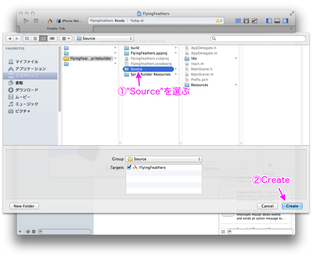Switch to Cover Flow view in dialog
The height and width of the screenshot is (258, 312).
(x=52, y=38)
